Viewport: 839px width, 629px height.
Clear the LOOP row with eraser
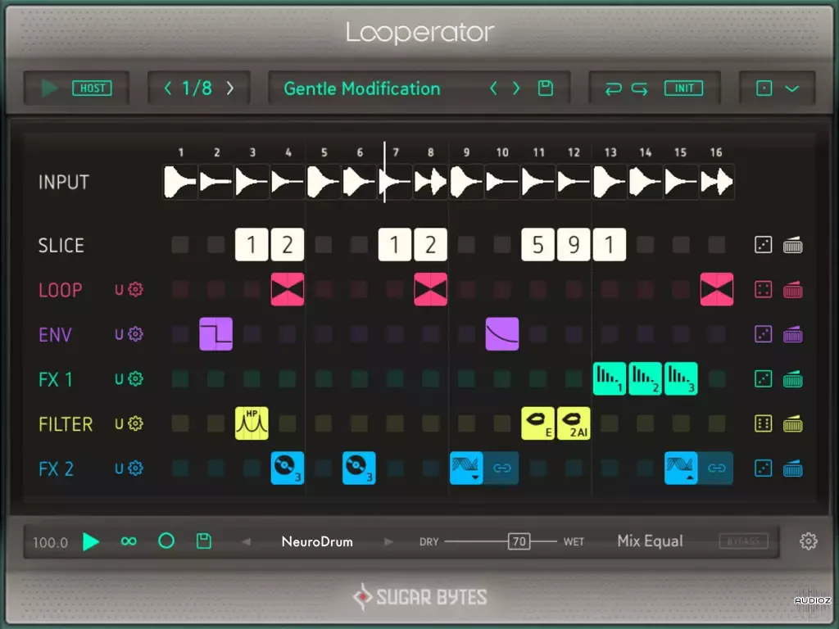(793, 290)
